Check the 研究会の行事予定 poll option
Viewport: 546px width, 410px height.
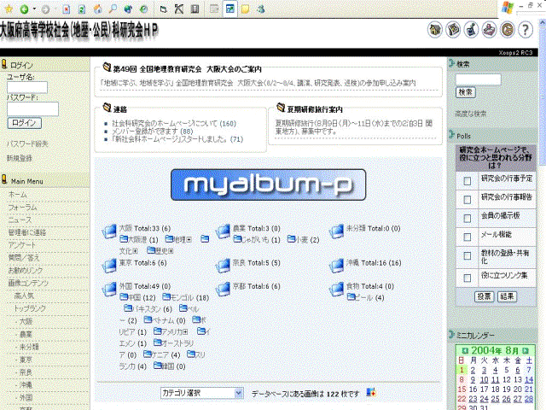click(x=468, y=181)
